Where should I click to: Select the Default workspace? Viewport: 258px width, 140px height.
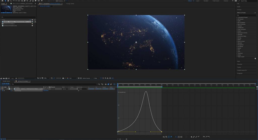[190, 1]
